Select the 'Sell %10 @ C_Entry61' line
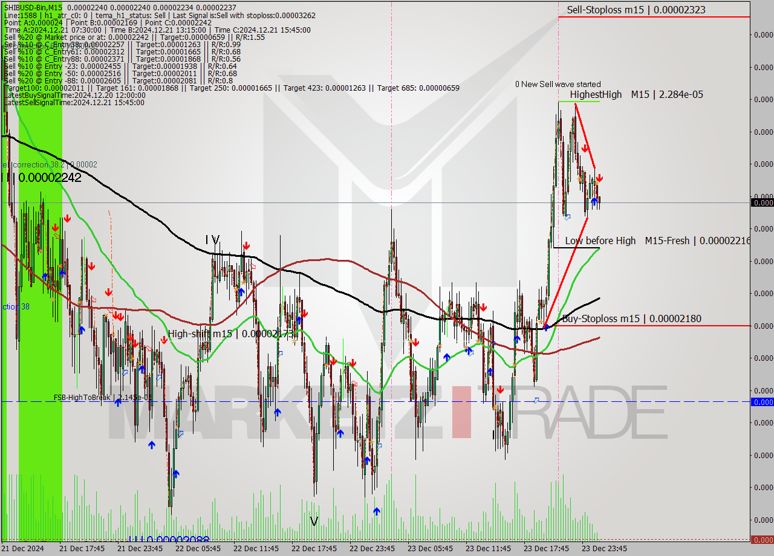774x556 pixels. point(122,51)
